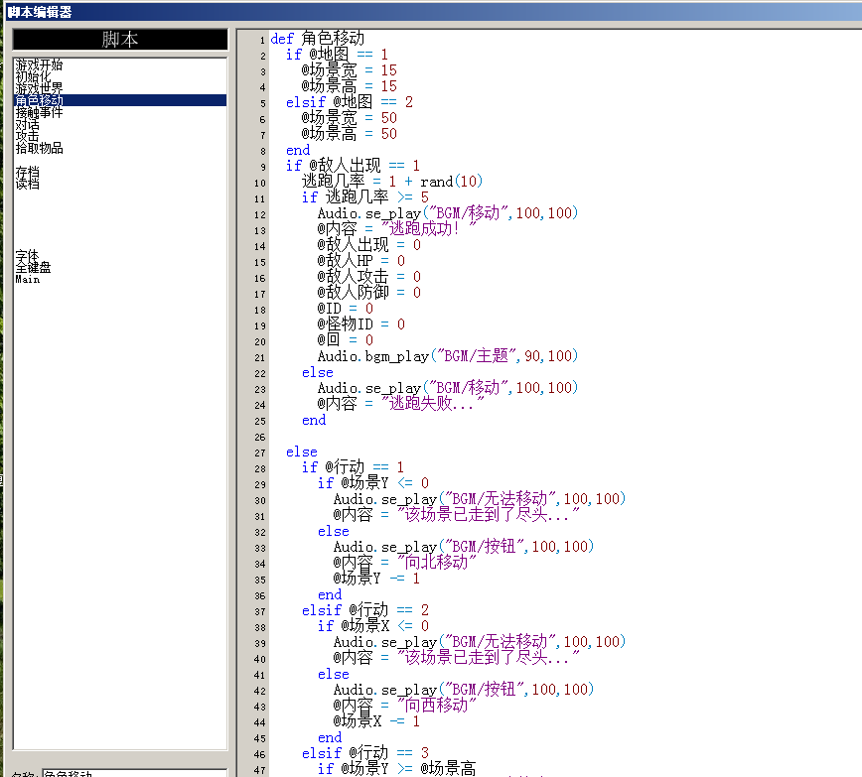Open the 接触事件 script
This screenshot has width=862, height=777.
[x=39, y=112]
